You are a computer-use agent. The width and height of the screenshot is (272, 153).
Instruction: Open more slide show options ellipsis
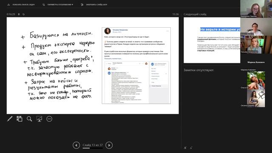tap(49, 119)
